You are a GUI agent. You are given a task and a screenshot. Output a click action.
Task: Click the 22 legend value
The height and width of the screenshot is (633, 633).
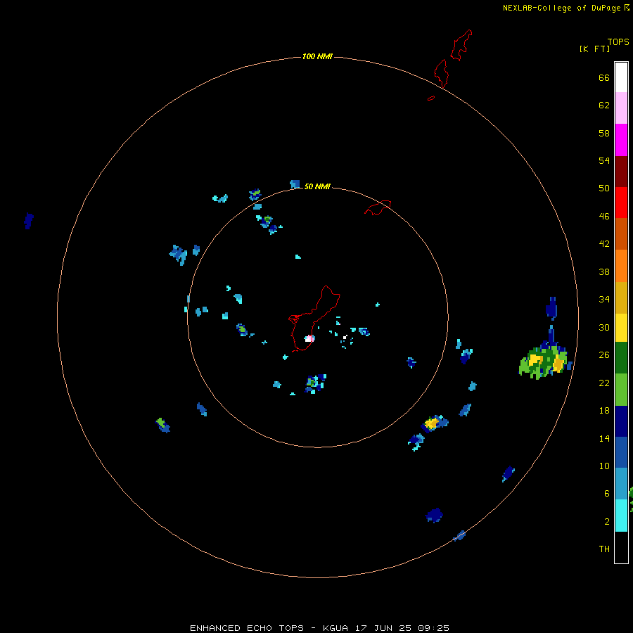[x=604, y=383]
